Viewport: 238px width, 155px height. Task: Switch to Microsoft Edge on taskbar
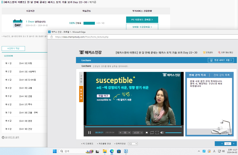112,151
